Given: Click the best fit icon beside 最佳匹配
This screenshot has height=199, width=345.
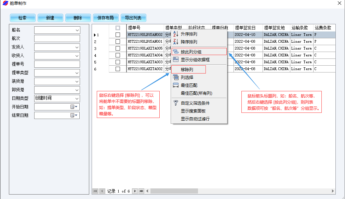Looking at the screenshot, I should 176,85.
